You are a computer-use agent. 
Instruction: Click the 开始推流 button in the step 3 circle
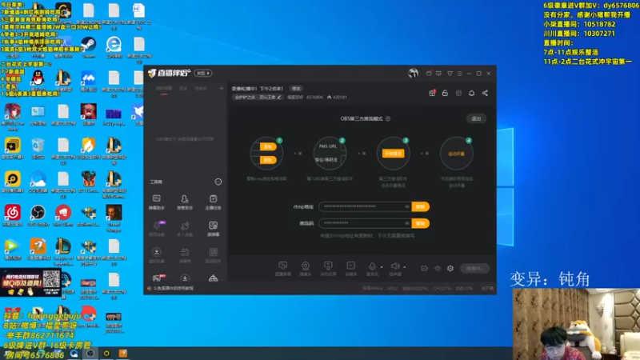[x=393, y=154]
